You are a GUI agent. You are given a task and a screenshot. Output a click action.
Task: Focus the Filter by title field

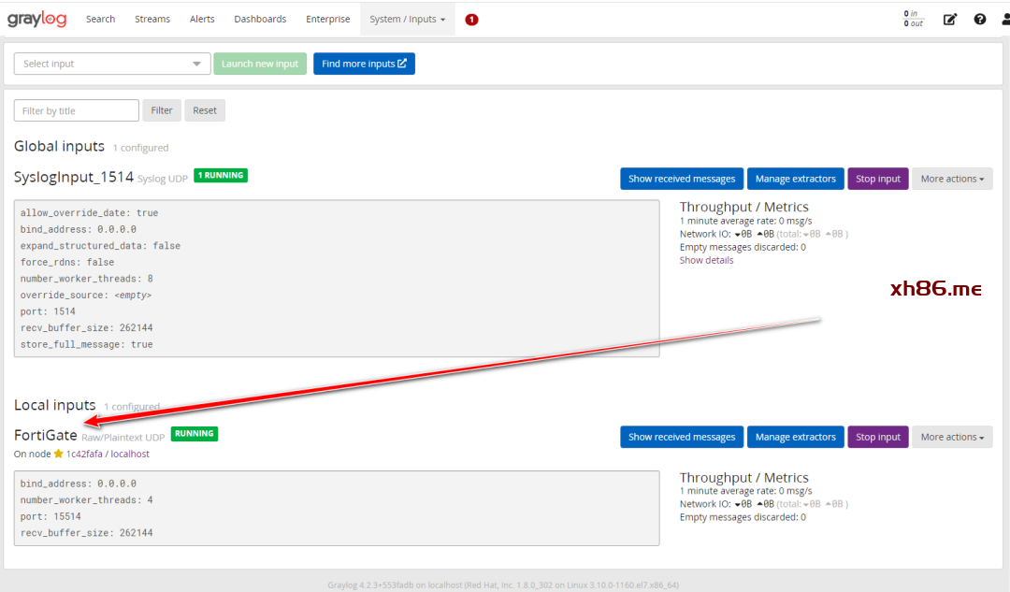77,110
